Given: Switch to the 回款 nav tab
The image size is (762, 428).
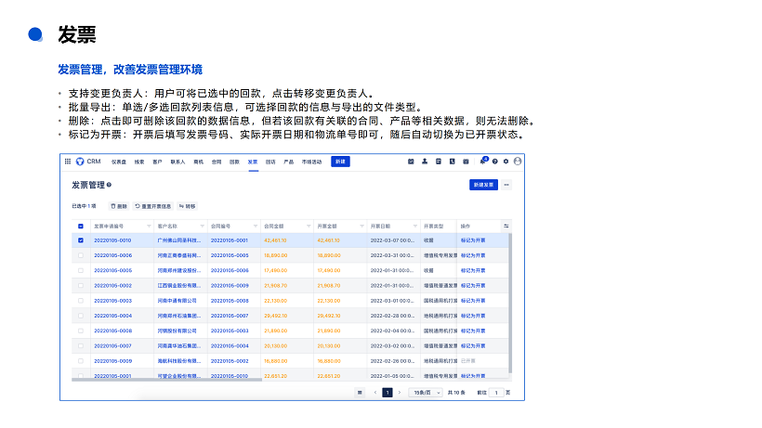Looking at the screenshot, I should [x=234, y=162].
